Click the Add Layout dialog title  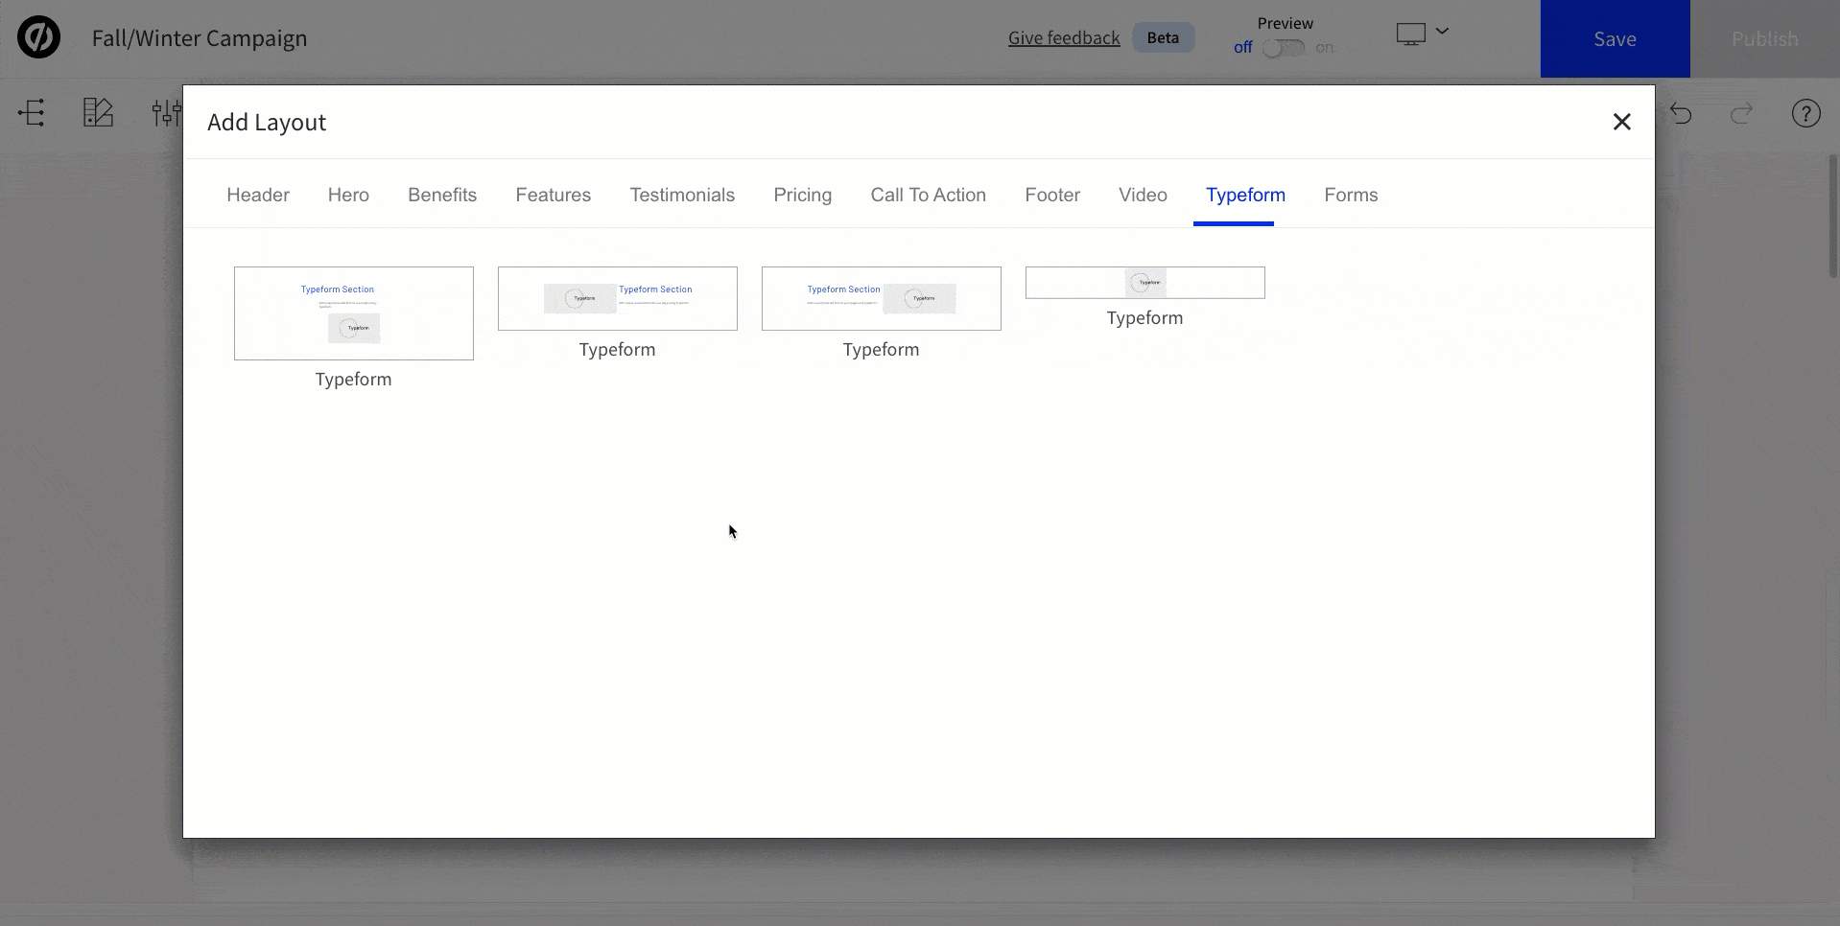(267, 122)
